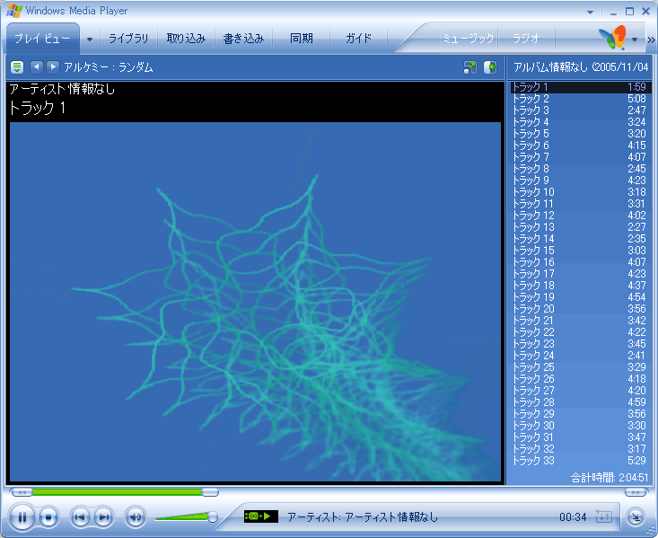Hide the playlist pane icon
Viewport: 658px width, 538px height.
(490, 67)
